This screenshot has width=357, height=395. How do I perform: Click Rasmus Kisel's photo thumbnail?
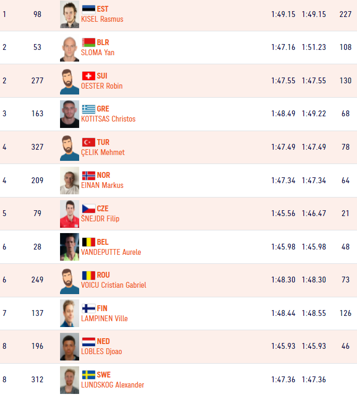[70, 14]
